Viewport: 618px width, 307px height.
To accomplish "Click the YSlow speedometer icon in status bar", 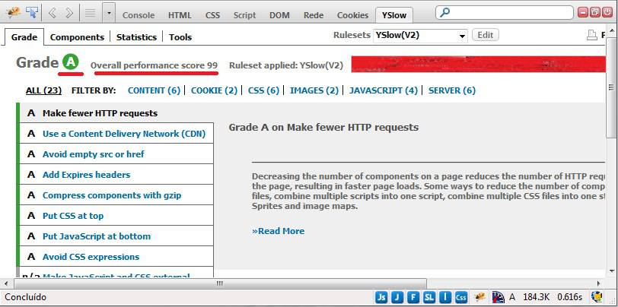I will pyautogui.click(x=499, y=297).
